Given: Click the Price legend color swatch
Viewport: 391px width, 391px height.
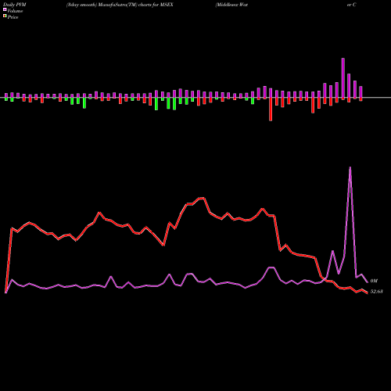Looking at the screenshot, I should (x=5, y=16).
